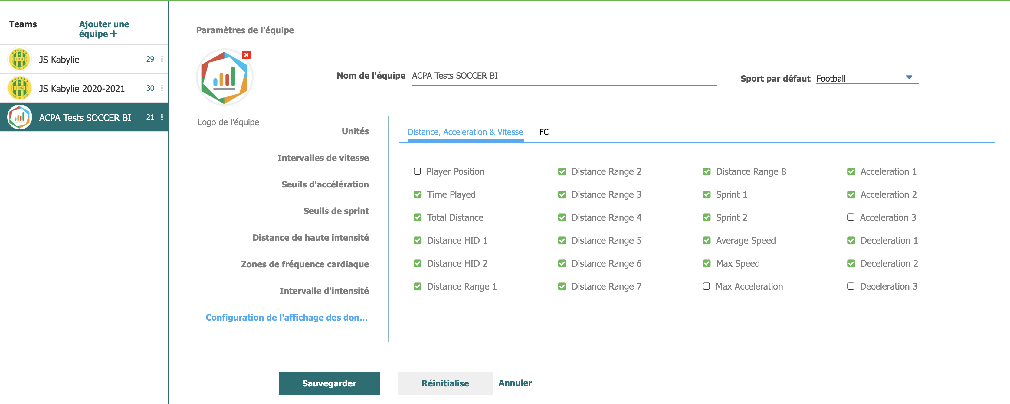Open options menu for JS Kabylie team
The image size is (1010, 404).
(162, 59)
